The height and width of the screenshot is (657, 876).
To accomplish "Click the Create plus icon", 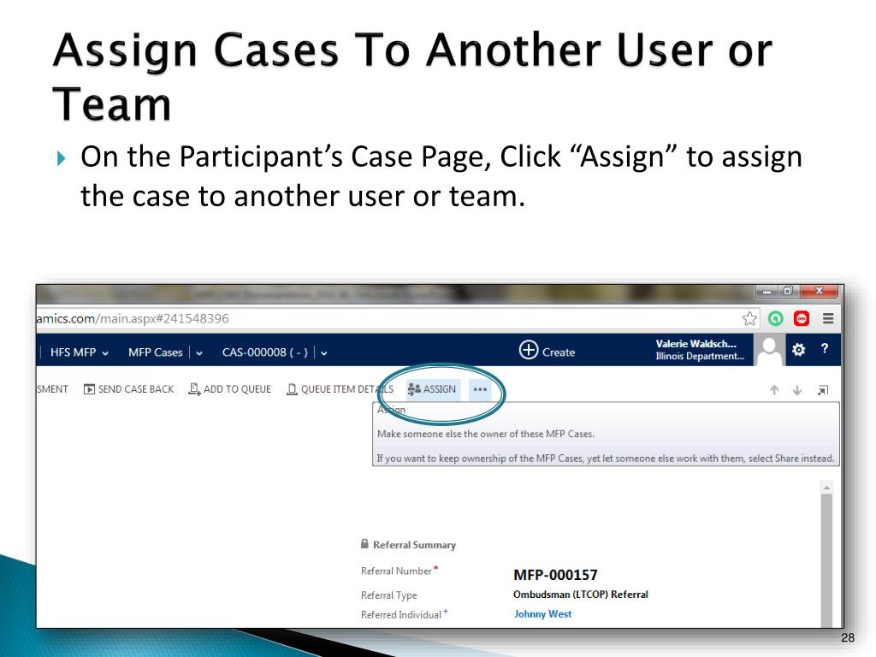I will tap(528, 350).
